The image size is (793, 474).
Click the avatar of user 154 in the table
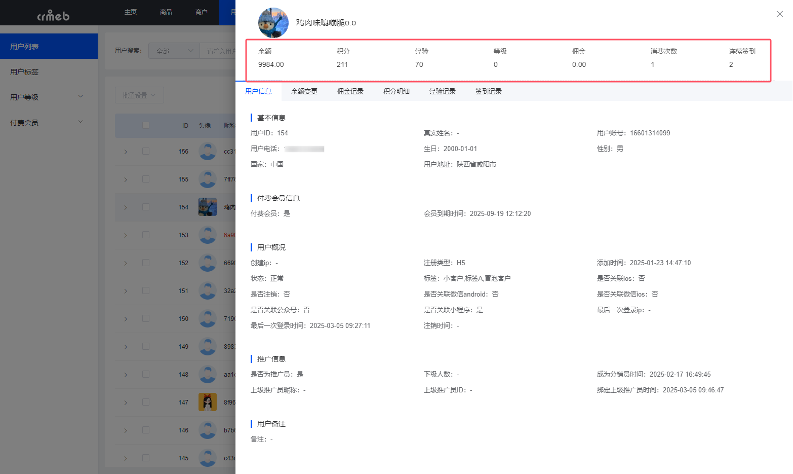click(x=208, y=207)
